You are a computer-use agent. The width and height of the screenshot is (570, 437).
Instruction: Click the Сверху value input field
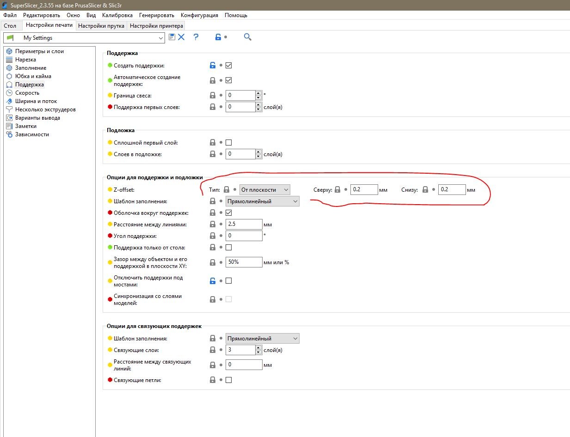[x=364, y=189]
